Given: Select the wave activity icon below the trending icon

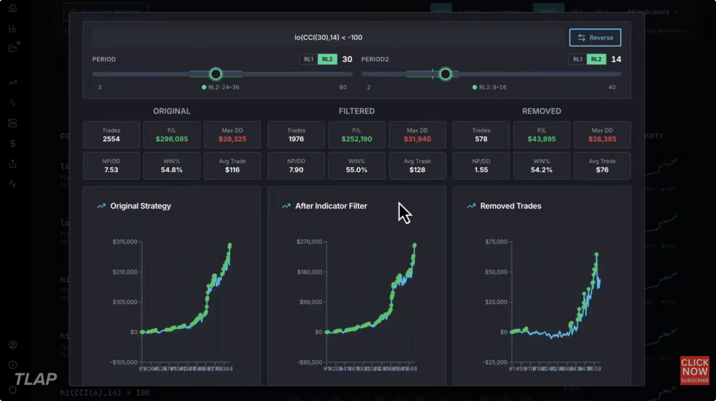Looking at the screenshot, I should pos(13,103).
